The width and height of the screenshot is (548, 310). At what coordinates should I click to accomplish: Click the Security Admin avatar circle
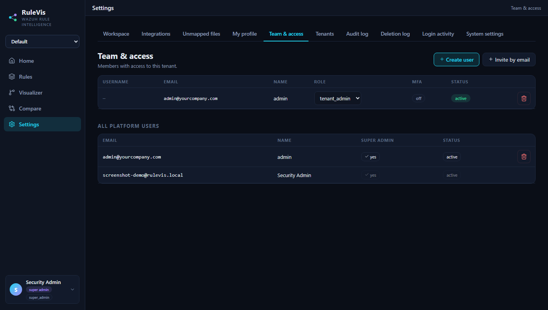(x=16, y=289)
